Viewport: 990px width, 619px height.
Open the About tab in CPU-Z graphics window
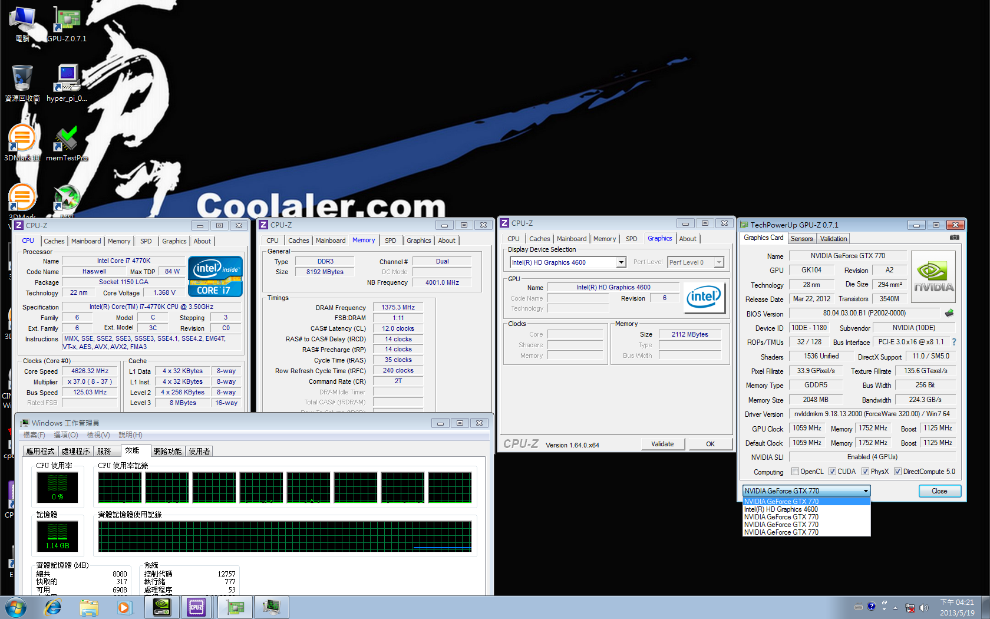coord(688,239)
